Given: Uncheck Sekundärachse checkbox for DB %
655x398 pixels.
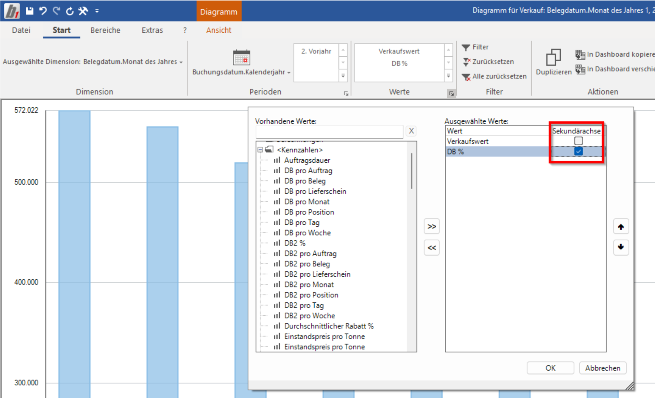Looking at the screenshot, I should (x=579, y=151).
